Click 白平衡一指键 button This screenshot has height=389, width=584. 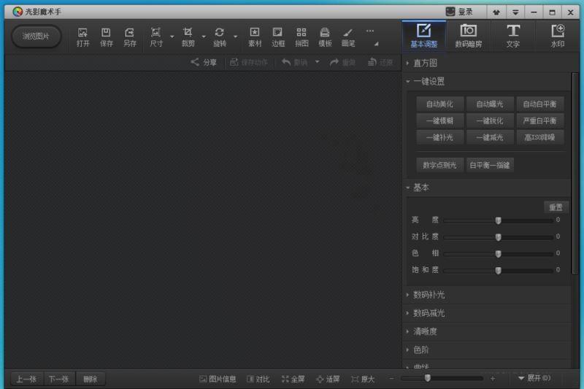pos(490,165)
